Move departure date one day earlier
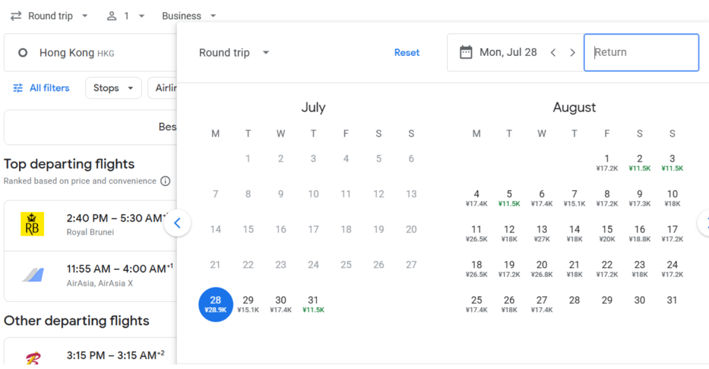The height and width of the screenshot is (369, 709). click(x=553, y=53)
